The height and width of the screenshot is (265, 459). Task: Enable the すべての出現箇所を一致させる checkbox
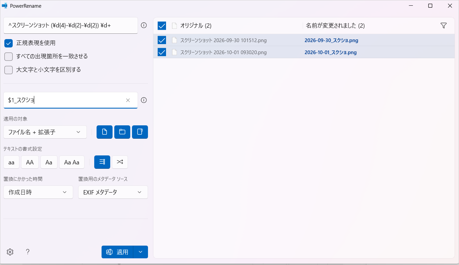[9, 56]
